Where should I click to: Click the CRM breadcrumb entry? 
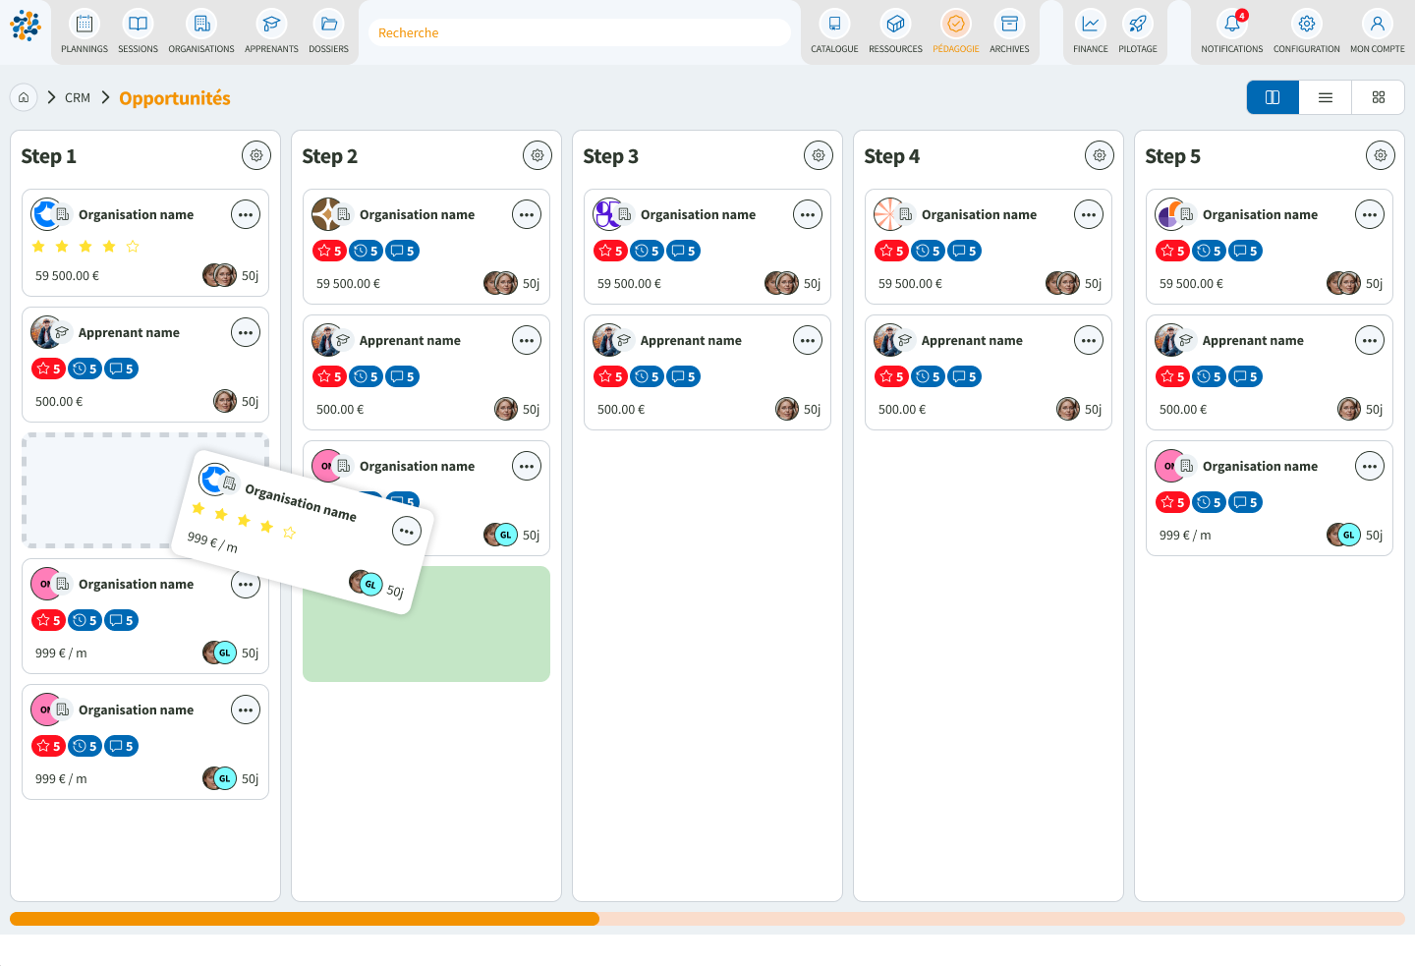(x=77, y=97)
